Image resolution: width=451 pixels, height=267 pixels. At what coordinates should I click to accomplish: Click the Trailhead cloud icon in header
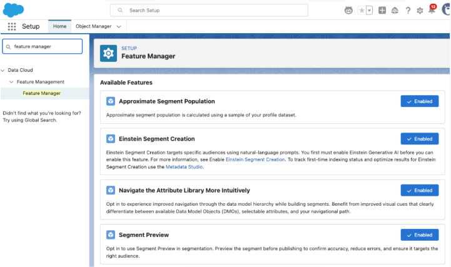click(x=395, y=11)
